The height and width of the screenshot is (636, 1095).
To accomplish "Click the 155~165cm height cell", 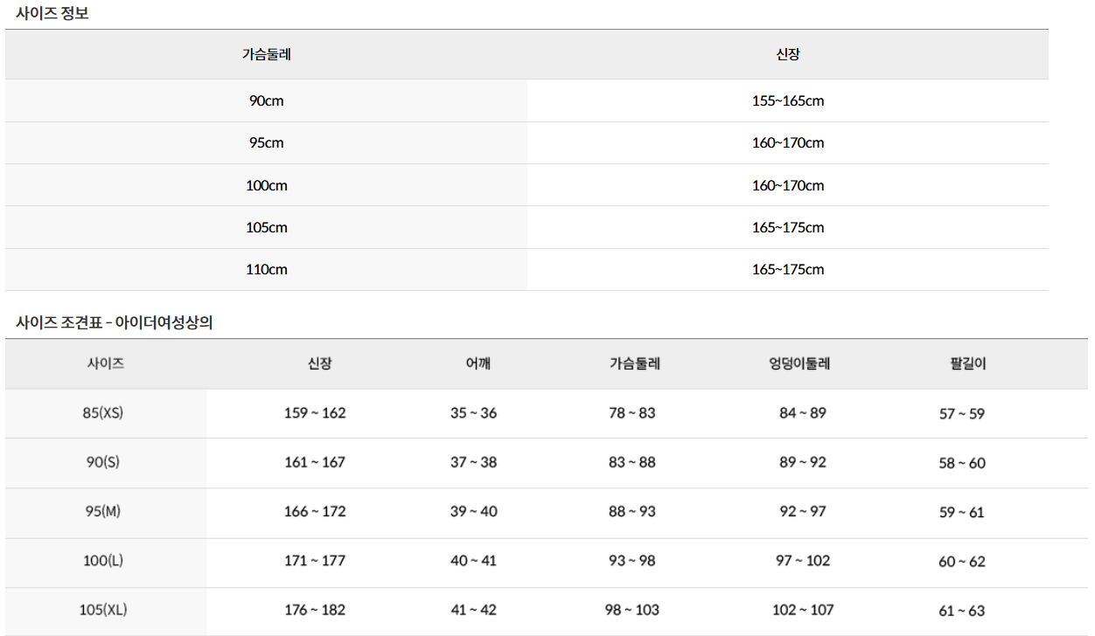I will [787, 100].
